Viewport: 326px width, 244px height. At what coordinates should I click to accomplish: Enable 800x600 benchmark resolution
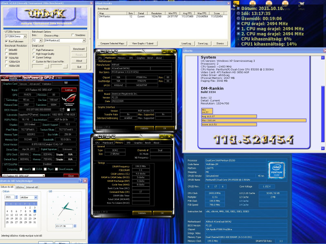[6, 54]
